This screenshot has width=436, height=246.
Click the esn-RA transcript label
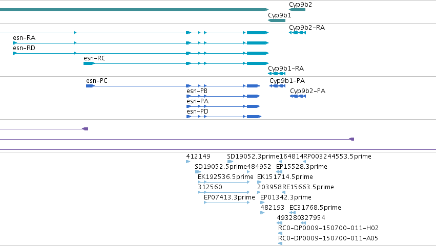24,38
